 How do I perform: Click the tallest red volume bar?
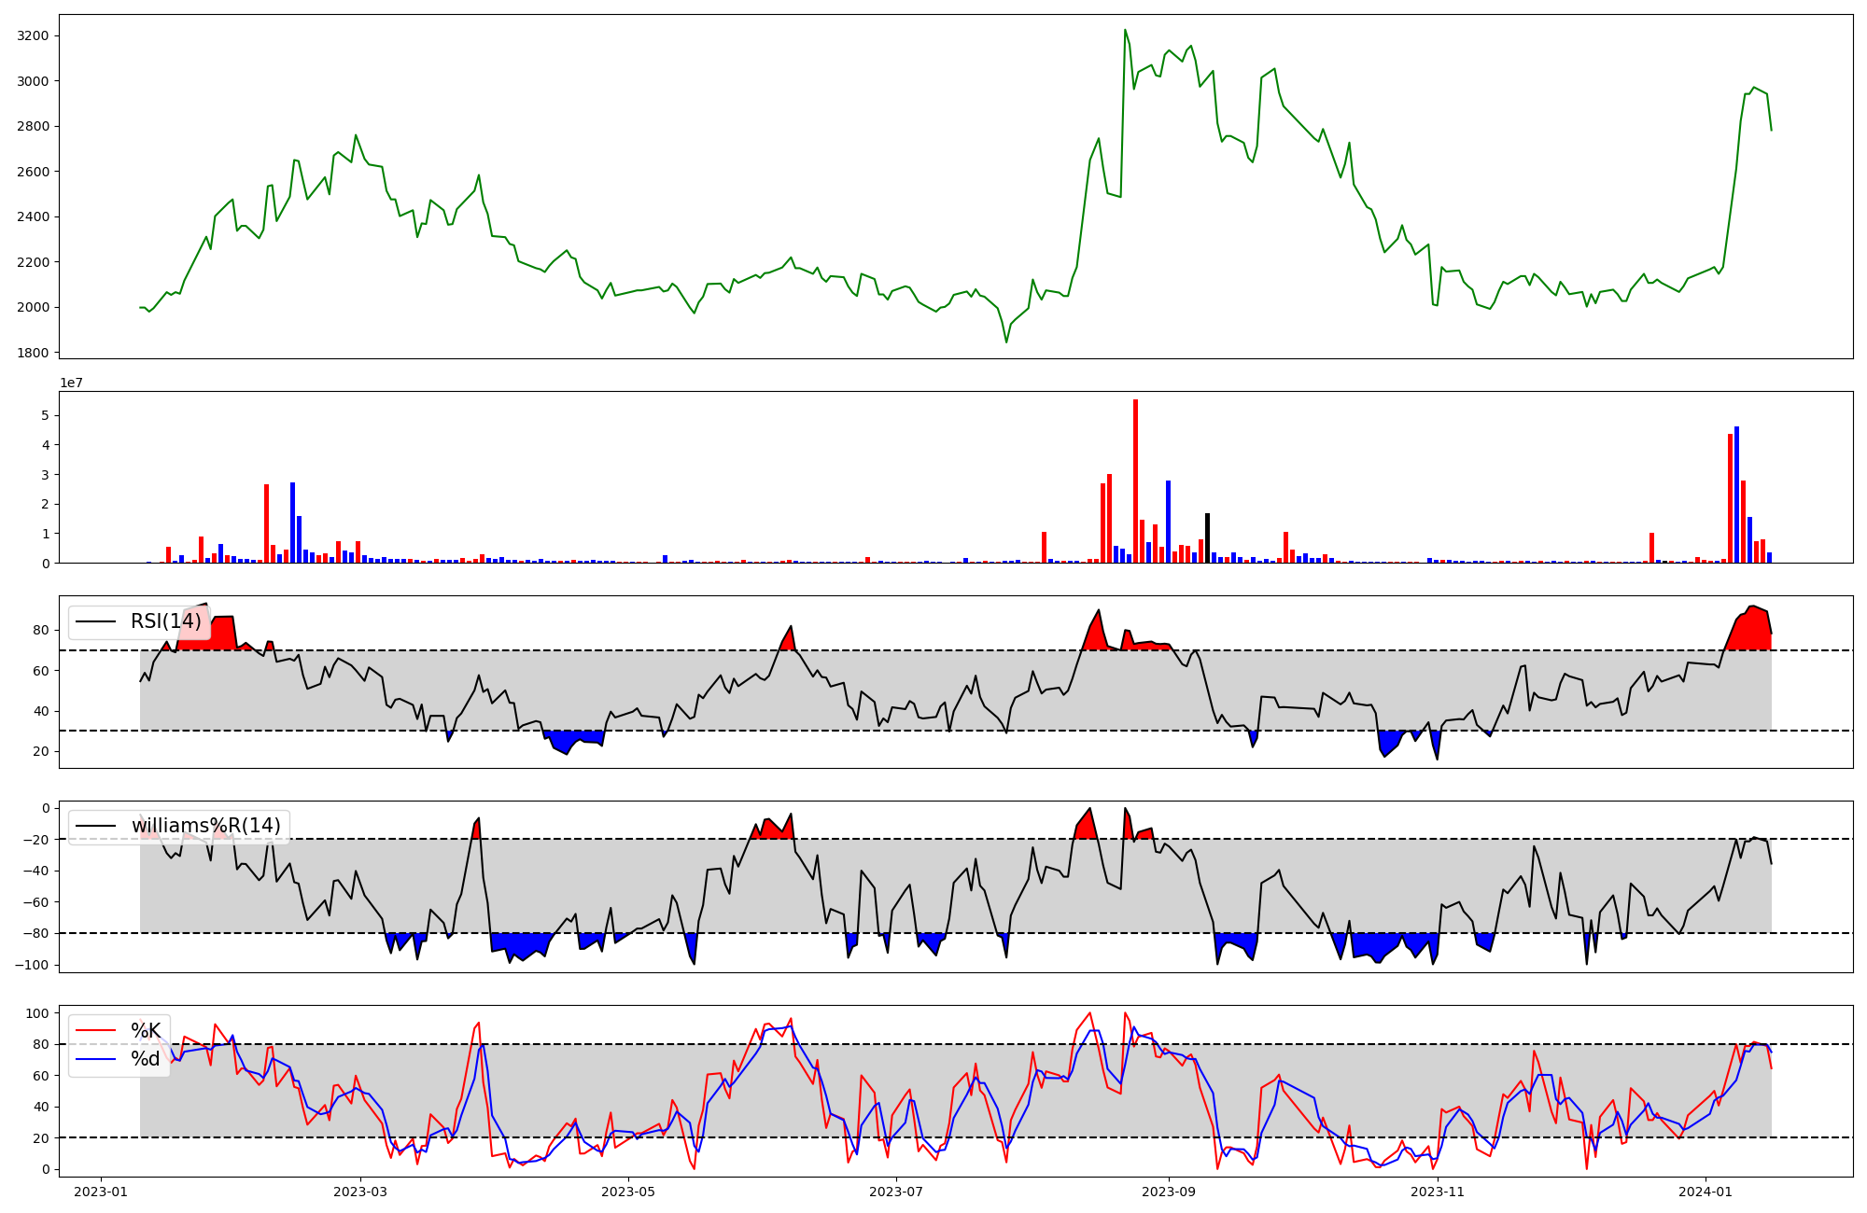coord(1135,481)
